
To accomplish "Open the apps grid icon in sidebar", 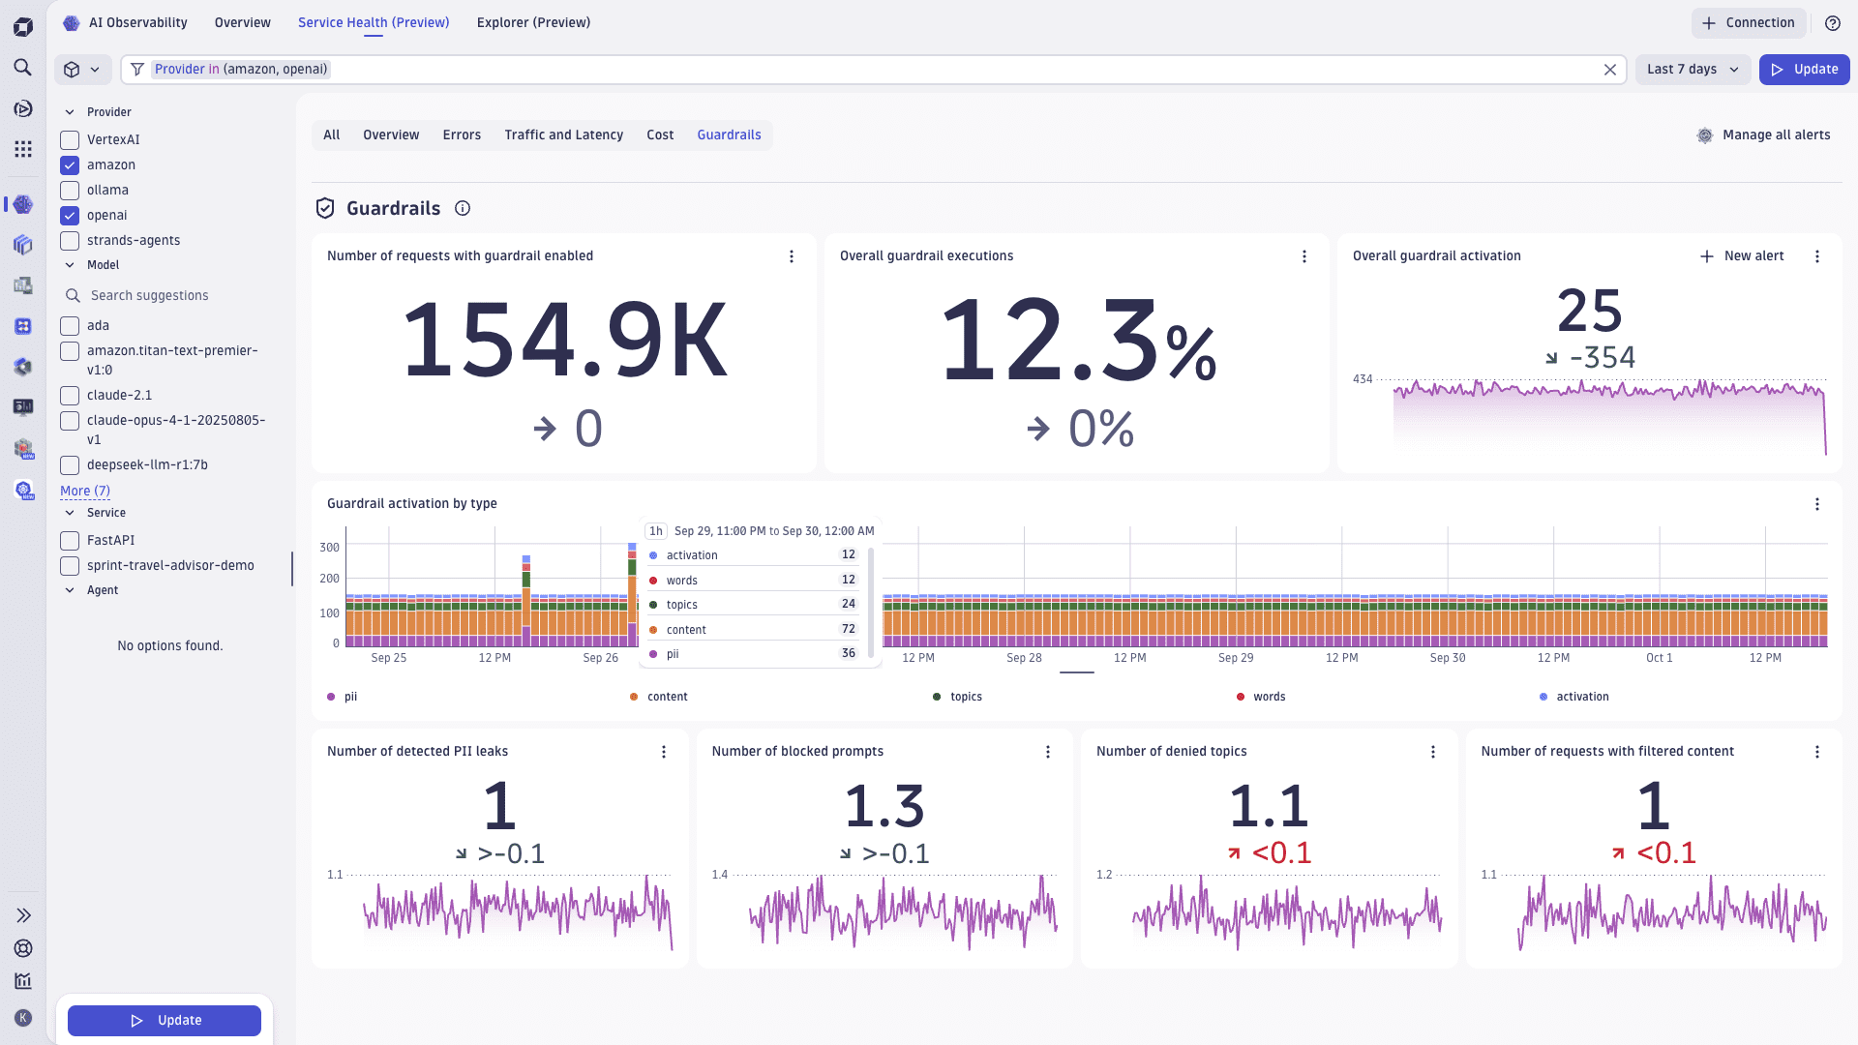I will click(x=23, y=149).
